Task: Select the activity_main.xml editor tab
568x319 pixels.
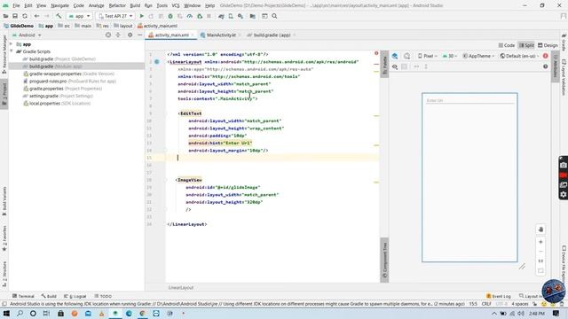Action: [171, 35]
